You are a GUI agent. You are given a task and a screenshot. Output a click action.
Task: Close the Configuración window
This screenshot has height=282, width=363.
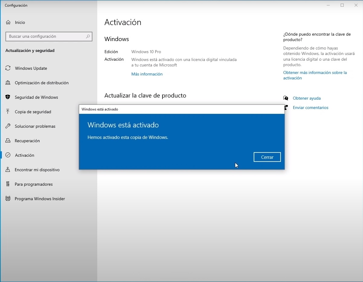pos(356,5)
